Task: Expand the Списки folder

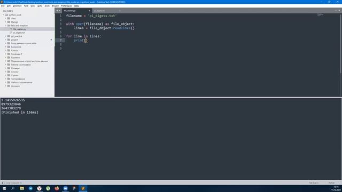Action: (6, 71)
